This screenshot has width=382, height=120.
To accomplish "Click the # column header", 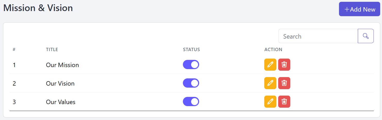I will [14, 50].
